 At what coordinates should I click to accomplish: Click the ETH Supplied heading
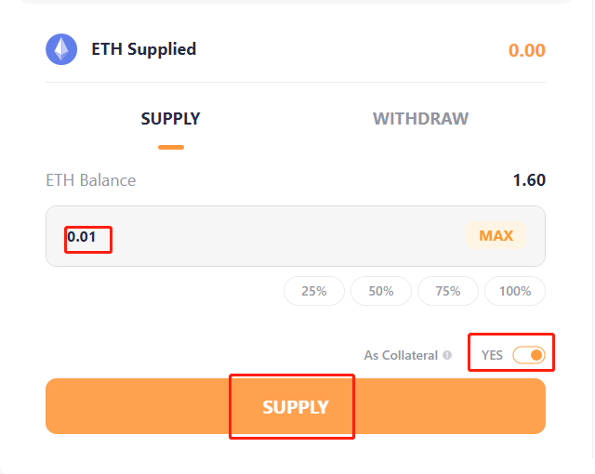pos(143,49)
